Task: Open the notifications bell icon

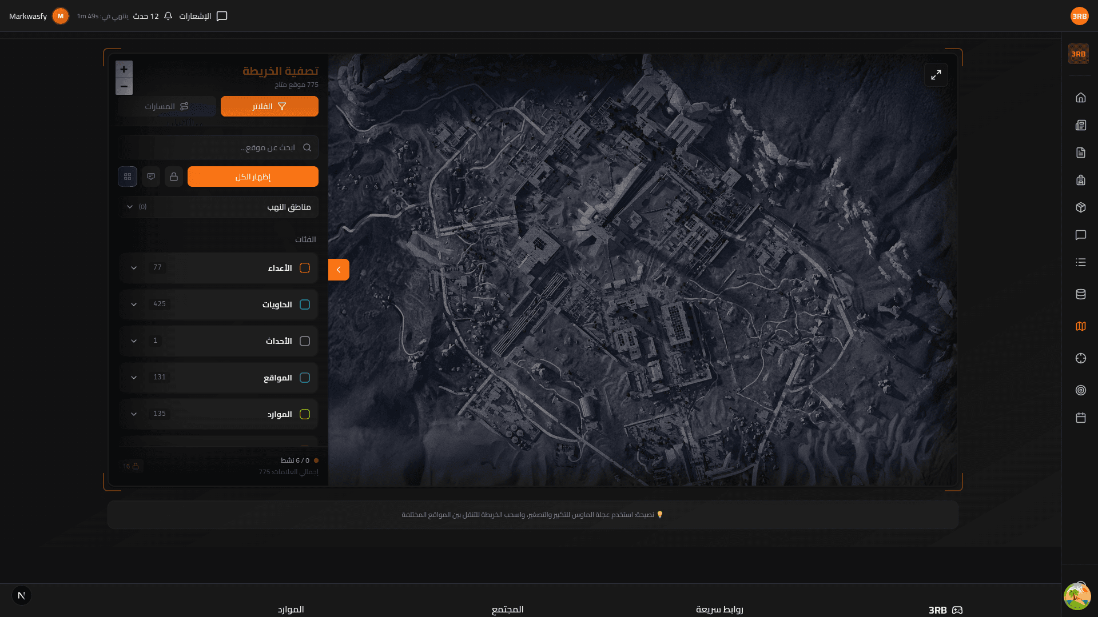Action: [x=168, y=16]
